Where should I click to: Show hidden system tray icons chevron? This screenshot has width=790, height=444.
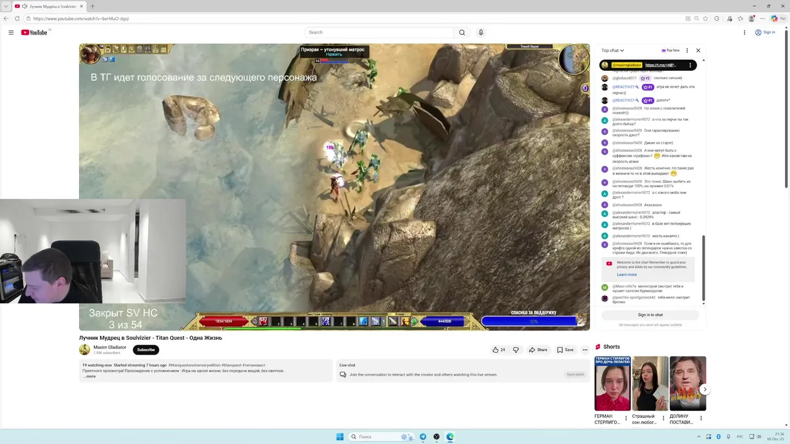click(x=699, y=437)
